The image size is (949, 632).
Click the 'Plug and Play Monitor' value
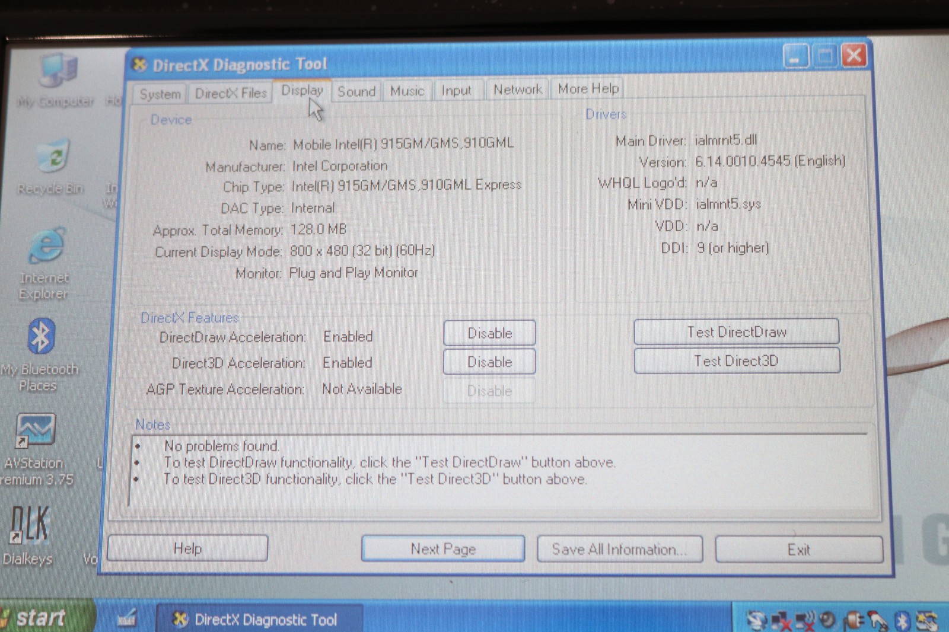pyautogui.click(x=354, y=273)
